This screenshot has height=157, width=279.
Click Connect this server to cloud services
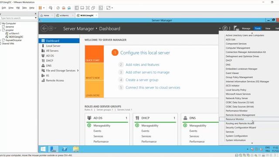click(153, 88)
